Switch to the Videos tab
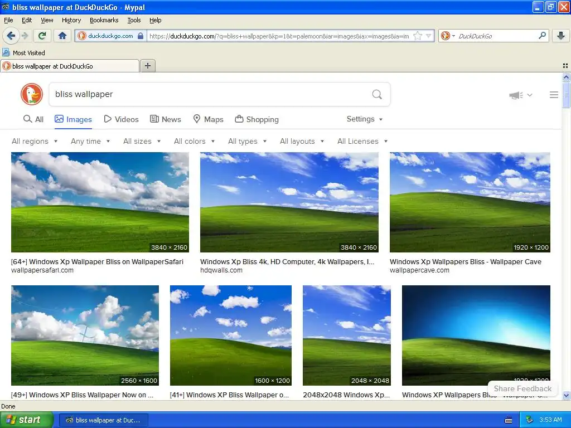Viewport: 571px width, 428px height. pos(121,119)
